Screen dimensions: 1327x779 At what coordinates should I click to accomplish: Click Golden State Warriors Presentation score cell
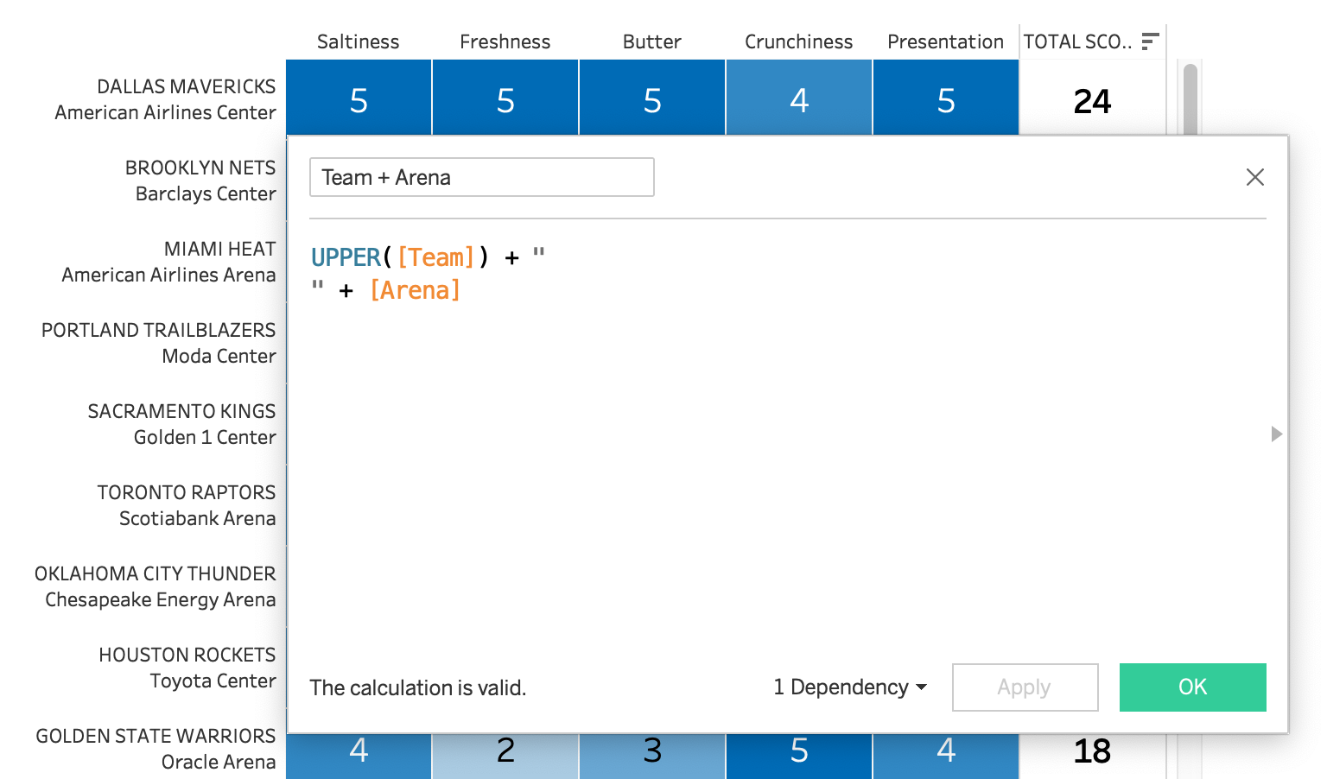(946, 757)
